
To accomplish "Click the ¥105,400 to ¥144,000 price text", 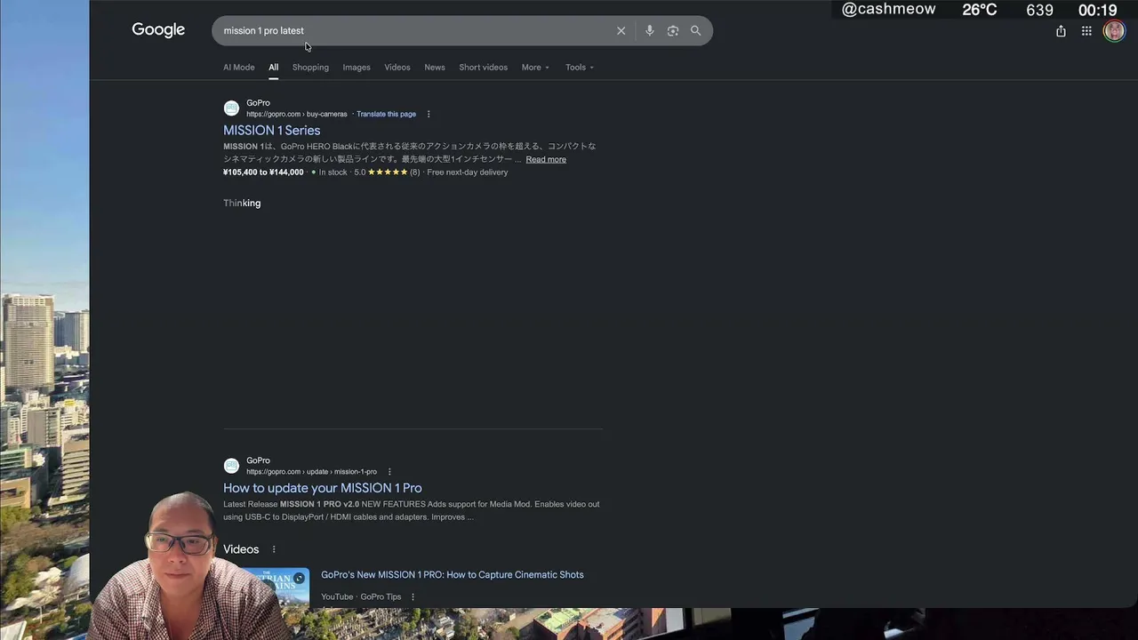I will click(x=263, y=172).
